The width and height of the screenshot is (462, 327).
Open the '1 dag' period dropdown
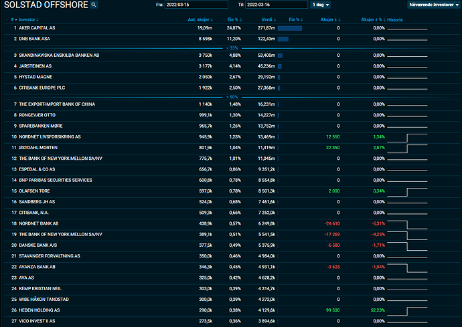coord(320,5)
